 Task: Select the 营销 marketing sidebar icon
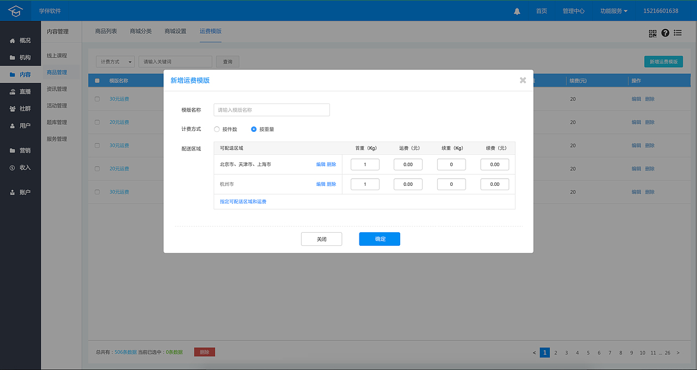click(20, 150)
